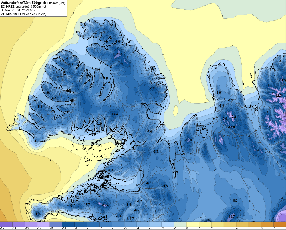Viewport: 286px width, 230px height.
Task: Click the -9.1 temperature label on the map
Action: (49, 93)
